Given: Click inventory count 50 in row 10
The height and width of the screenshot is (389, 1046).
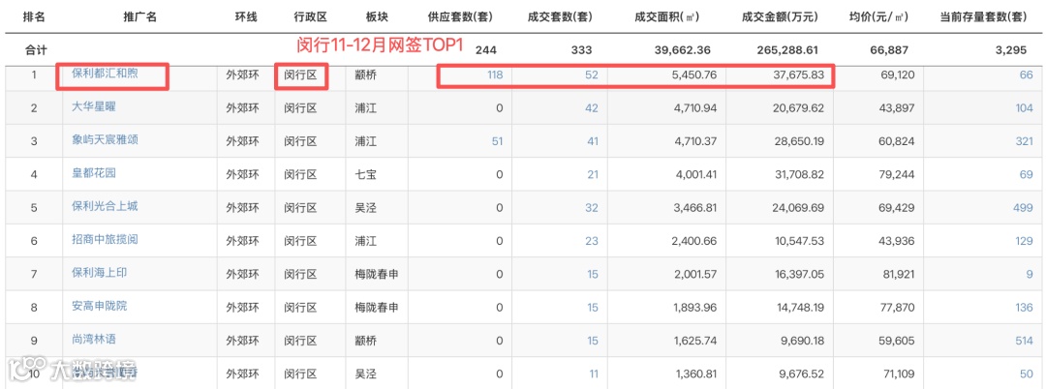Looking at the screenshot, I should 1026,374.
